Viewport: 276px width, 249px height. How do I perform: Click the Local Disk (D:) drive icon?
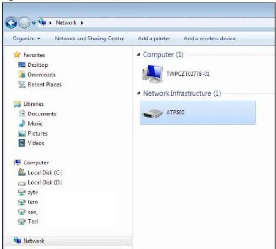(x=22, y=184)
